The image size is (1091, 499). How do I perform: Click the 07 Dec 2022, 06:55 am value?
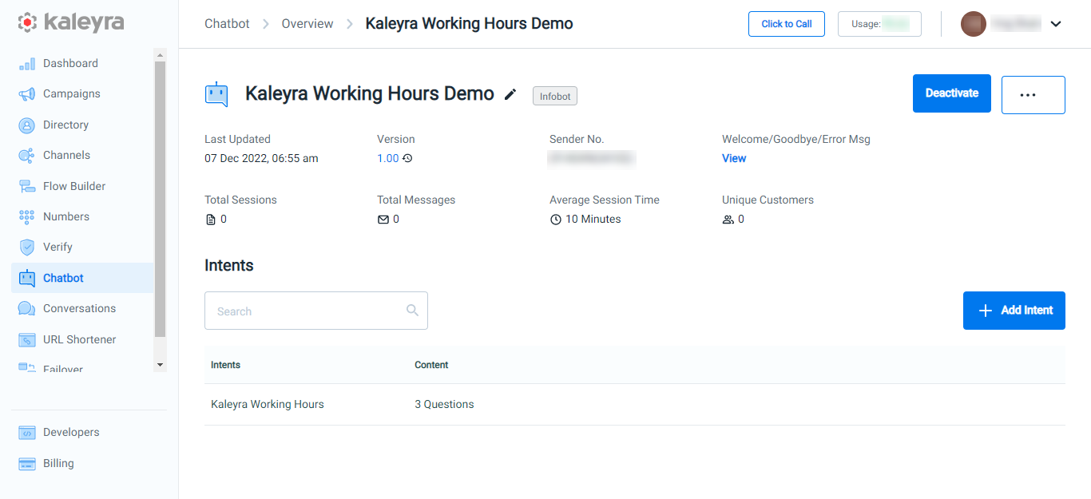click(x=261, y=159)
